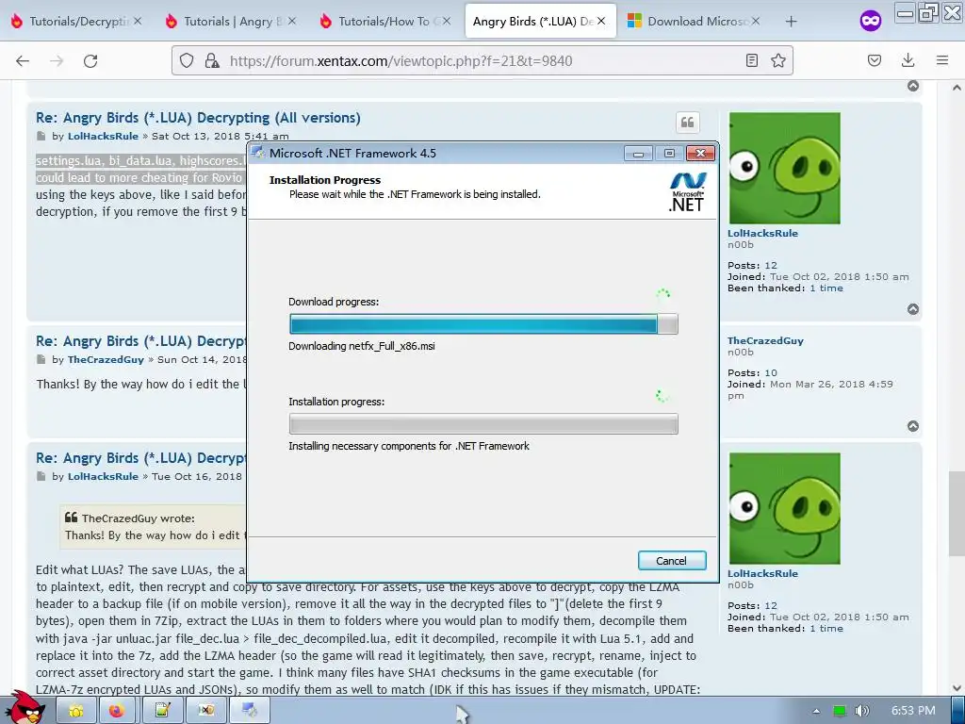The height and width of the screenshot is (724, 965).
Task: Switch to Download Microsoft tab
Action: pos(694,21)
